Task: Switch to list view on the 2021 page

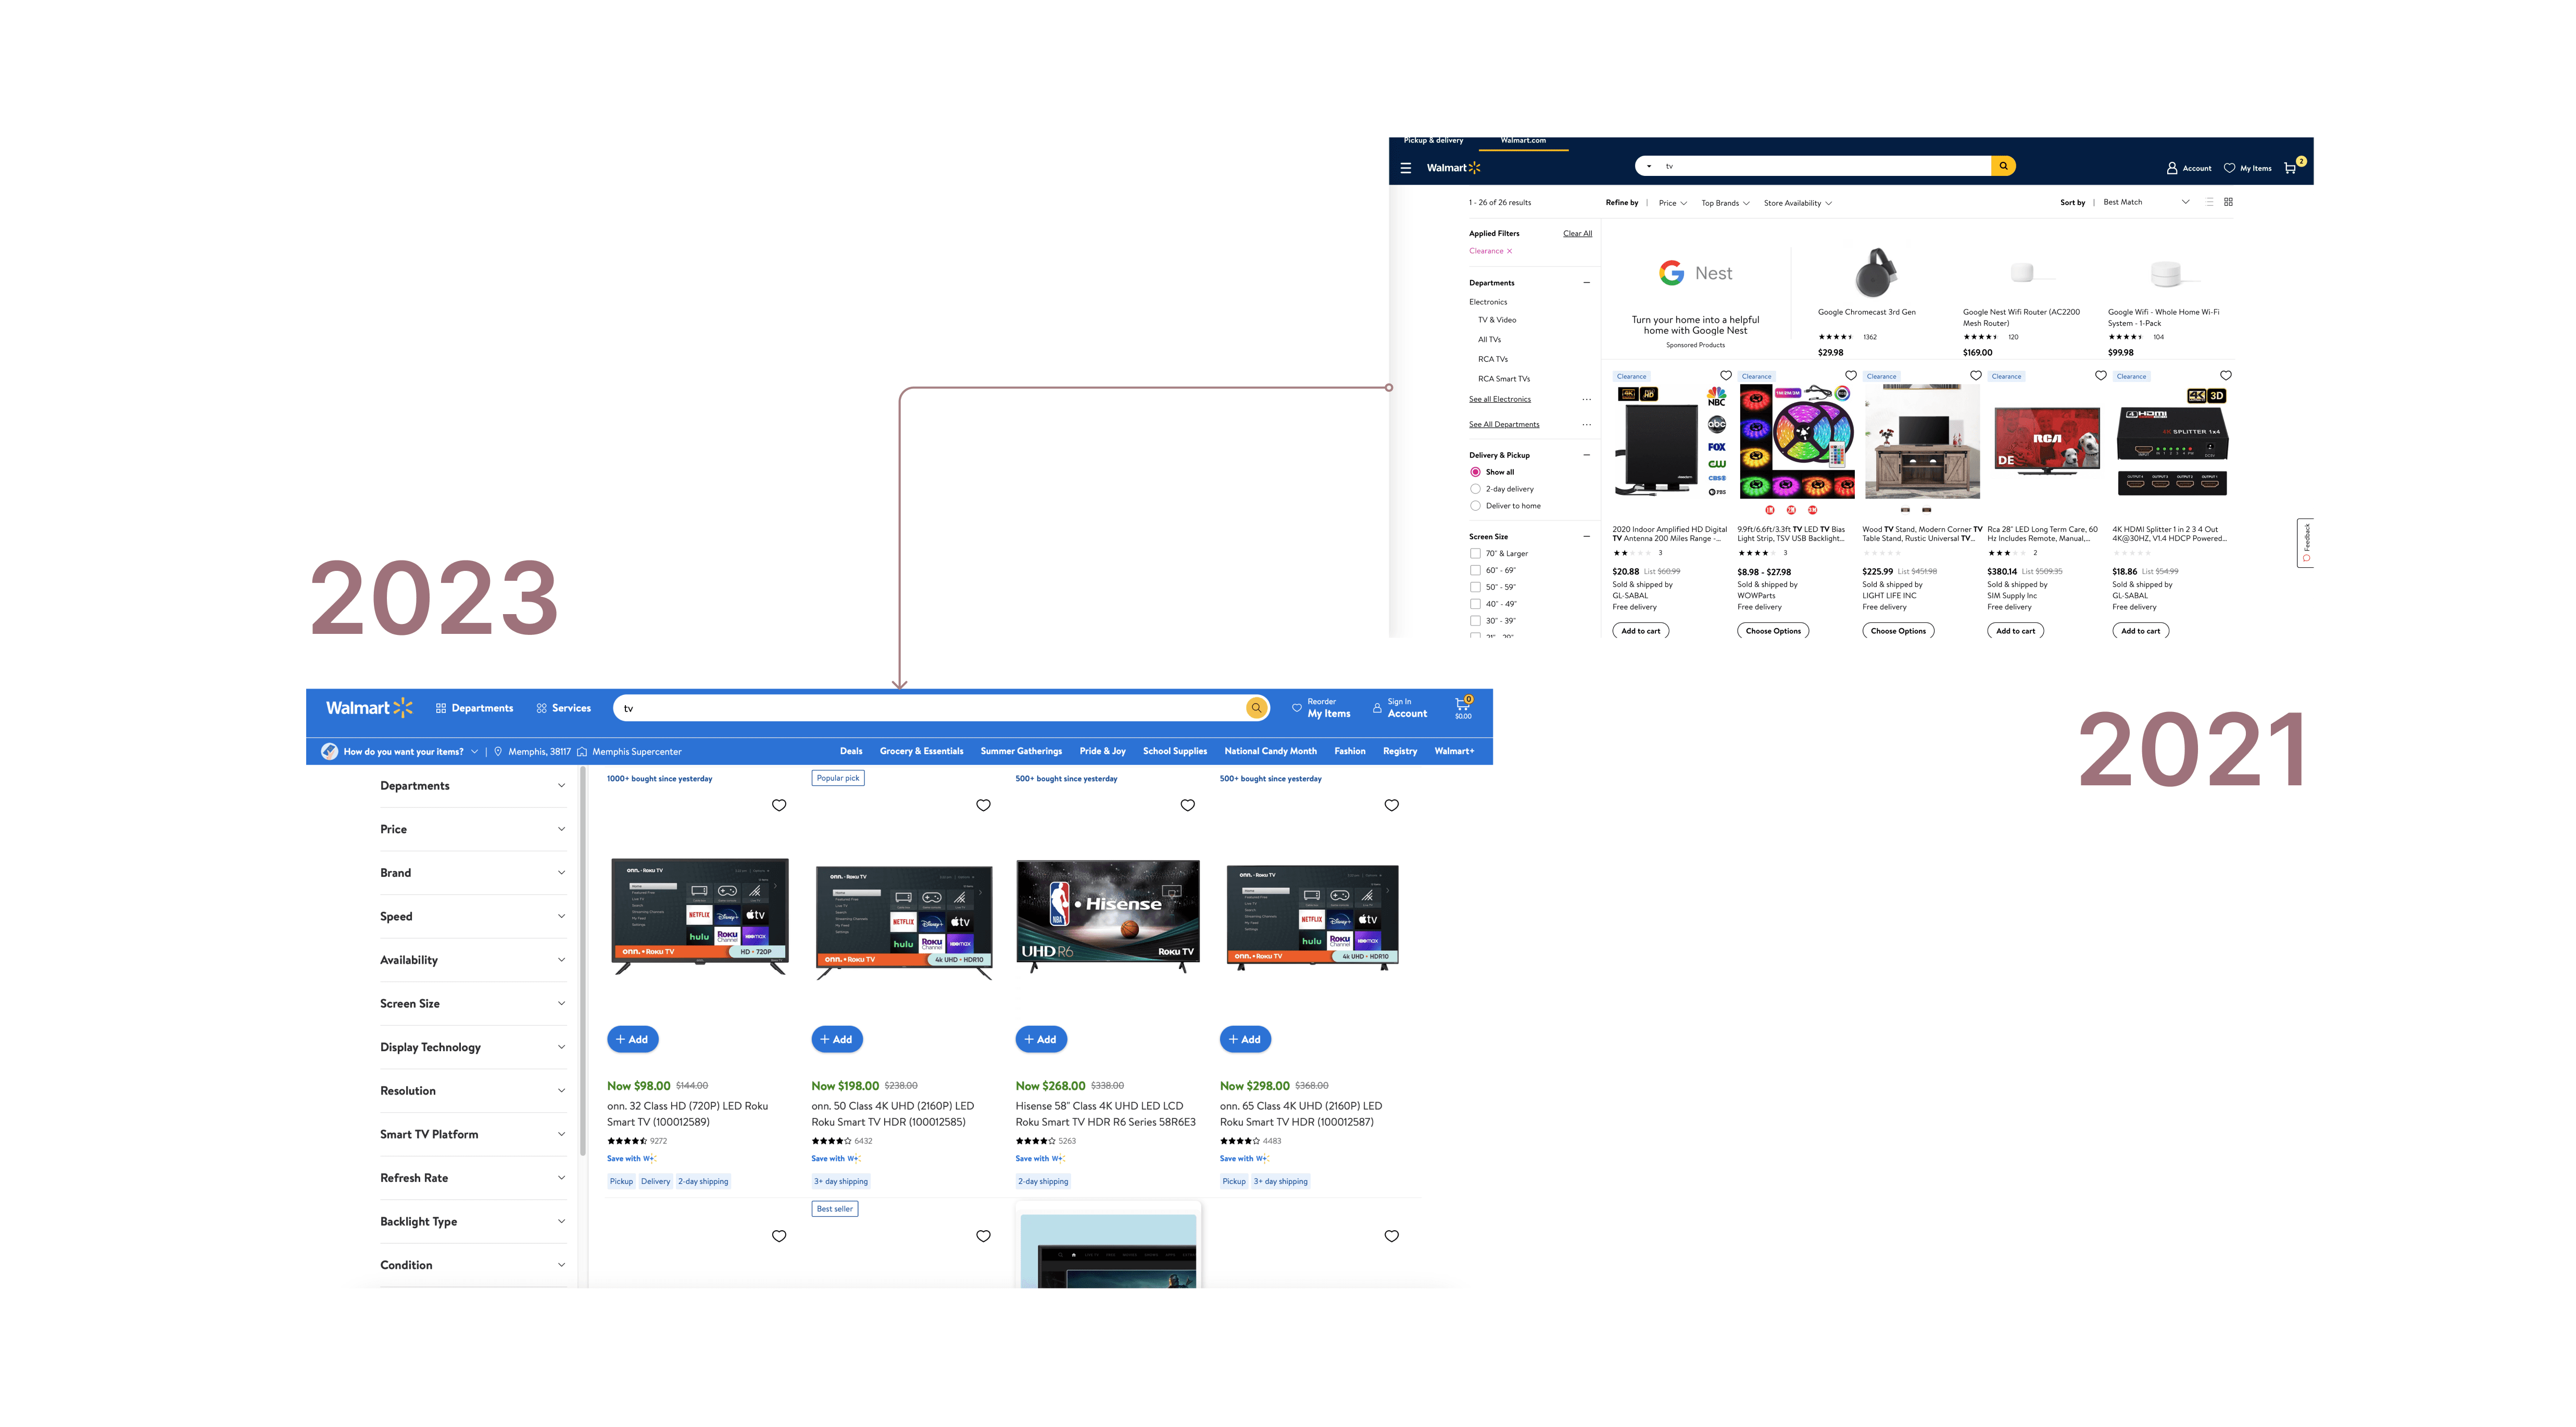Action: pos(2209,202)
